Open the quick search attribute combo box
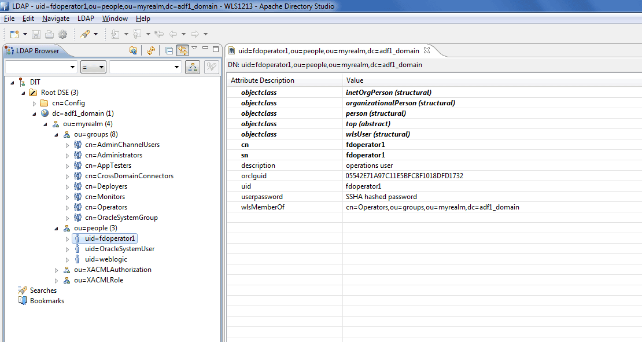 point(41,67)
